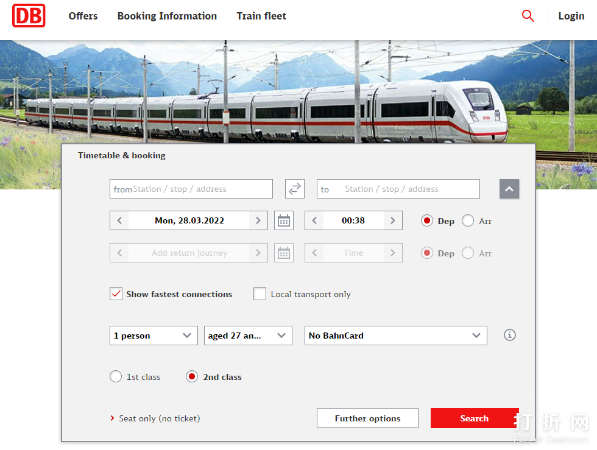The image size is (597, 450).
Task: Go to previous day arrow for date
Action: point(119,220)
